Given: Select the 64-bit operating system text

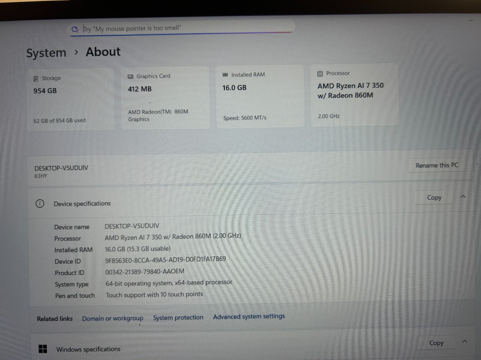Looking at the screenshot, I should (x=169, y=283).
